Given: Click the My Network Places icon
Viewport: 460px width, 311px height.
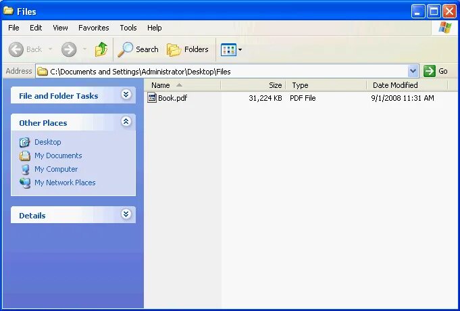Looking at the screenshot, I should pos(25,183).
